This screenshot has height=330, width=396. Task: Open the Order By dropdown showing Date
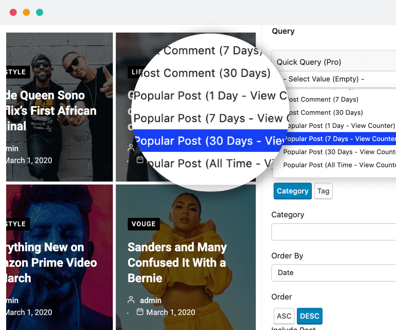334,273
